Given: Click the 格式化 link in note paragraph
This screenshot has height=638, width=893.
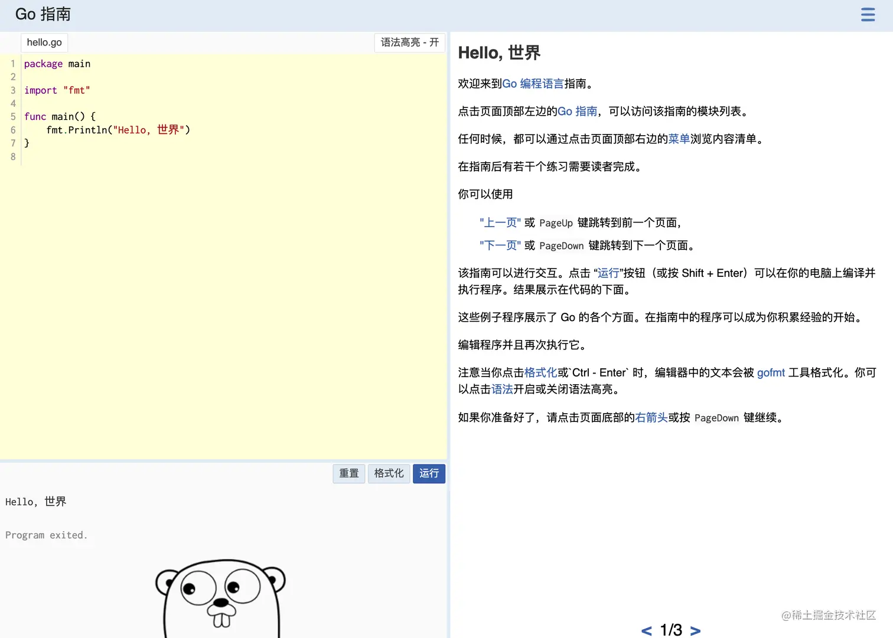Looking at the screenshot, I should tap(540, 373).
